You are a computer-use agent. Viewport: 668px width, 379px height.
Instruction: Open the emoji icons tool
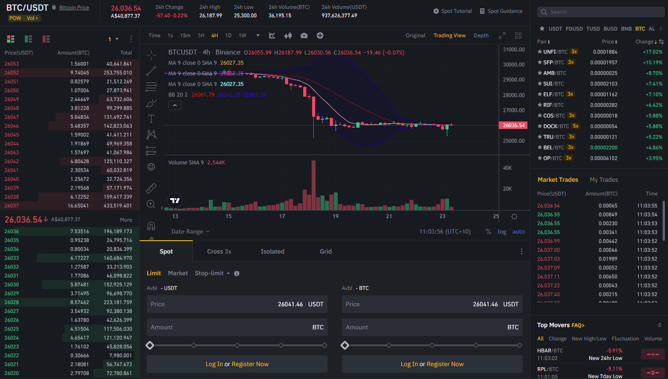151,167
